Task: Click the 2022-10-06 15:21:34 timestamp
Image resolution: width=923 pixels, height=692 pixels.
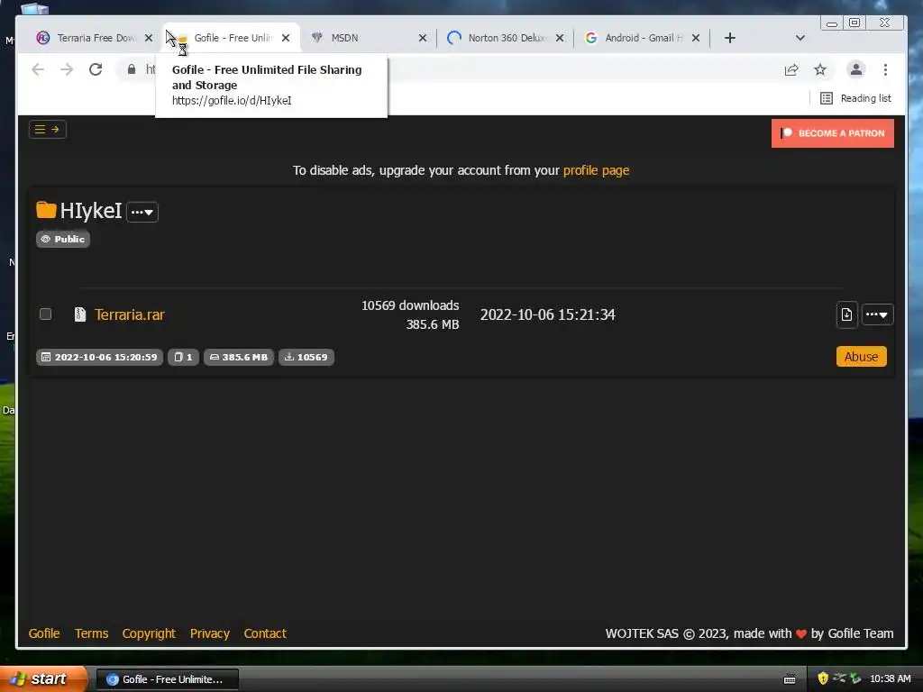Action: pyautogui.click(x=547, y=314)
